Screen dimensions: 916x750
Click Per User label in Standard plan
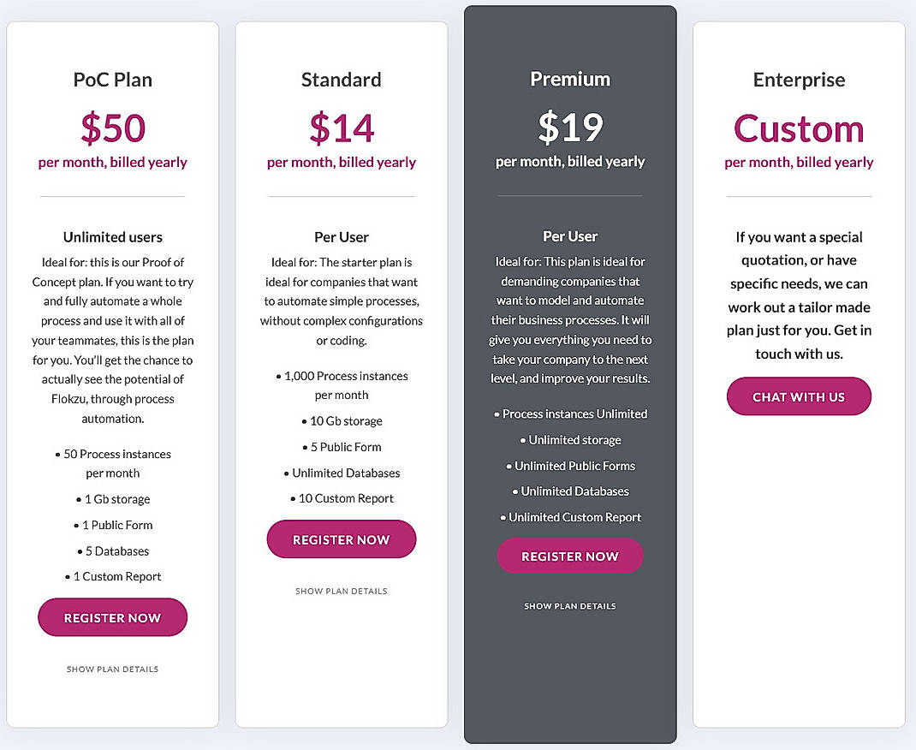tap(341, 236)
